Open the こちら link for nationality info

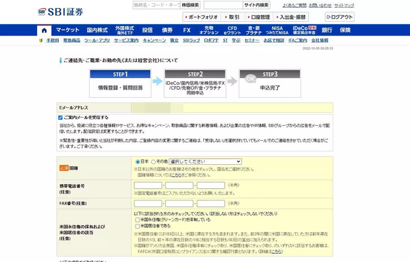coord(177,175)
